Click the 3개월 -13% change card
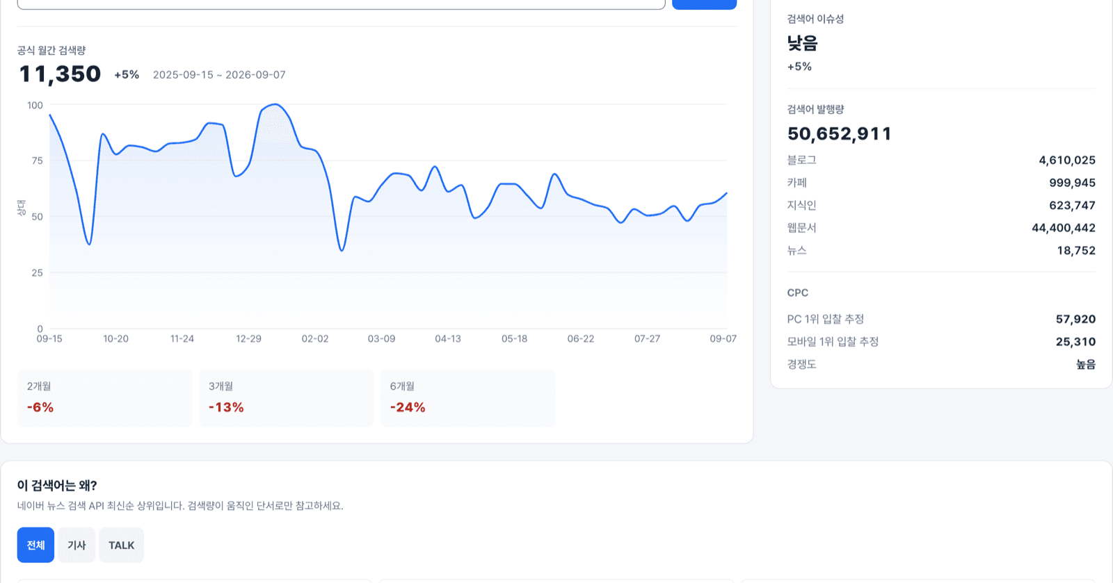 point(287,397)
